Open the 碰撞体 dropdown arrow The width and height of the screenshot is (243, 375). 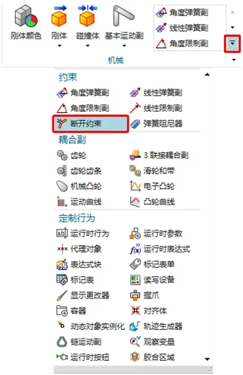pyautogui.click(x=87, y=46)
